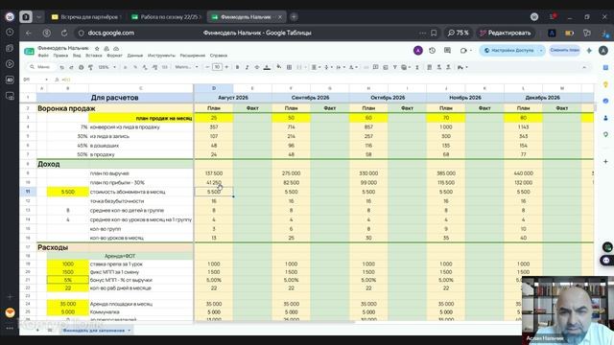The width and height of the screenshot is (614, 345).
Task: Reload the browser page
Action: (64, 33)
